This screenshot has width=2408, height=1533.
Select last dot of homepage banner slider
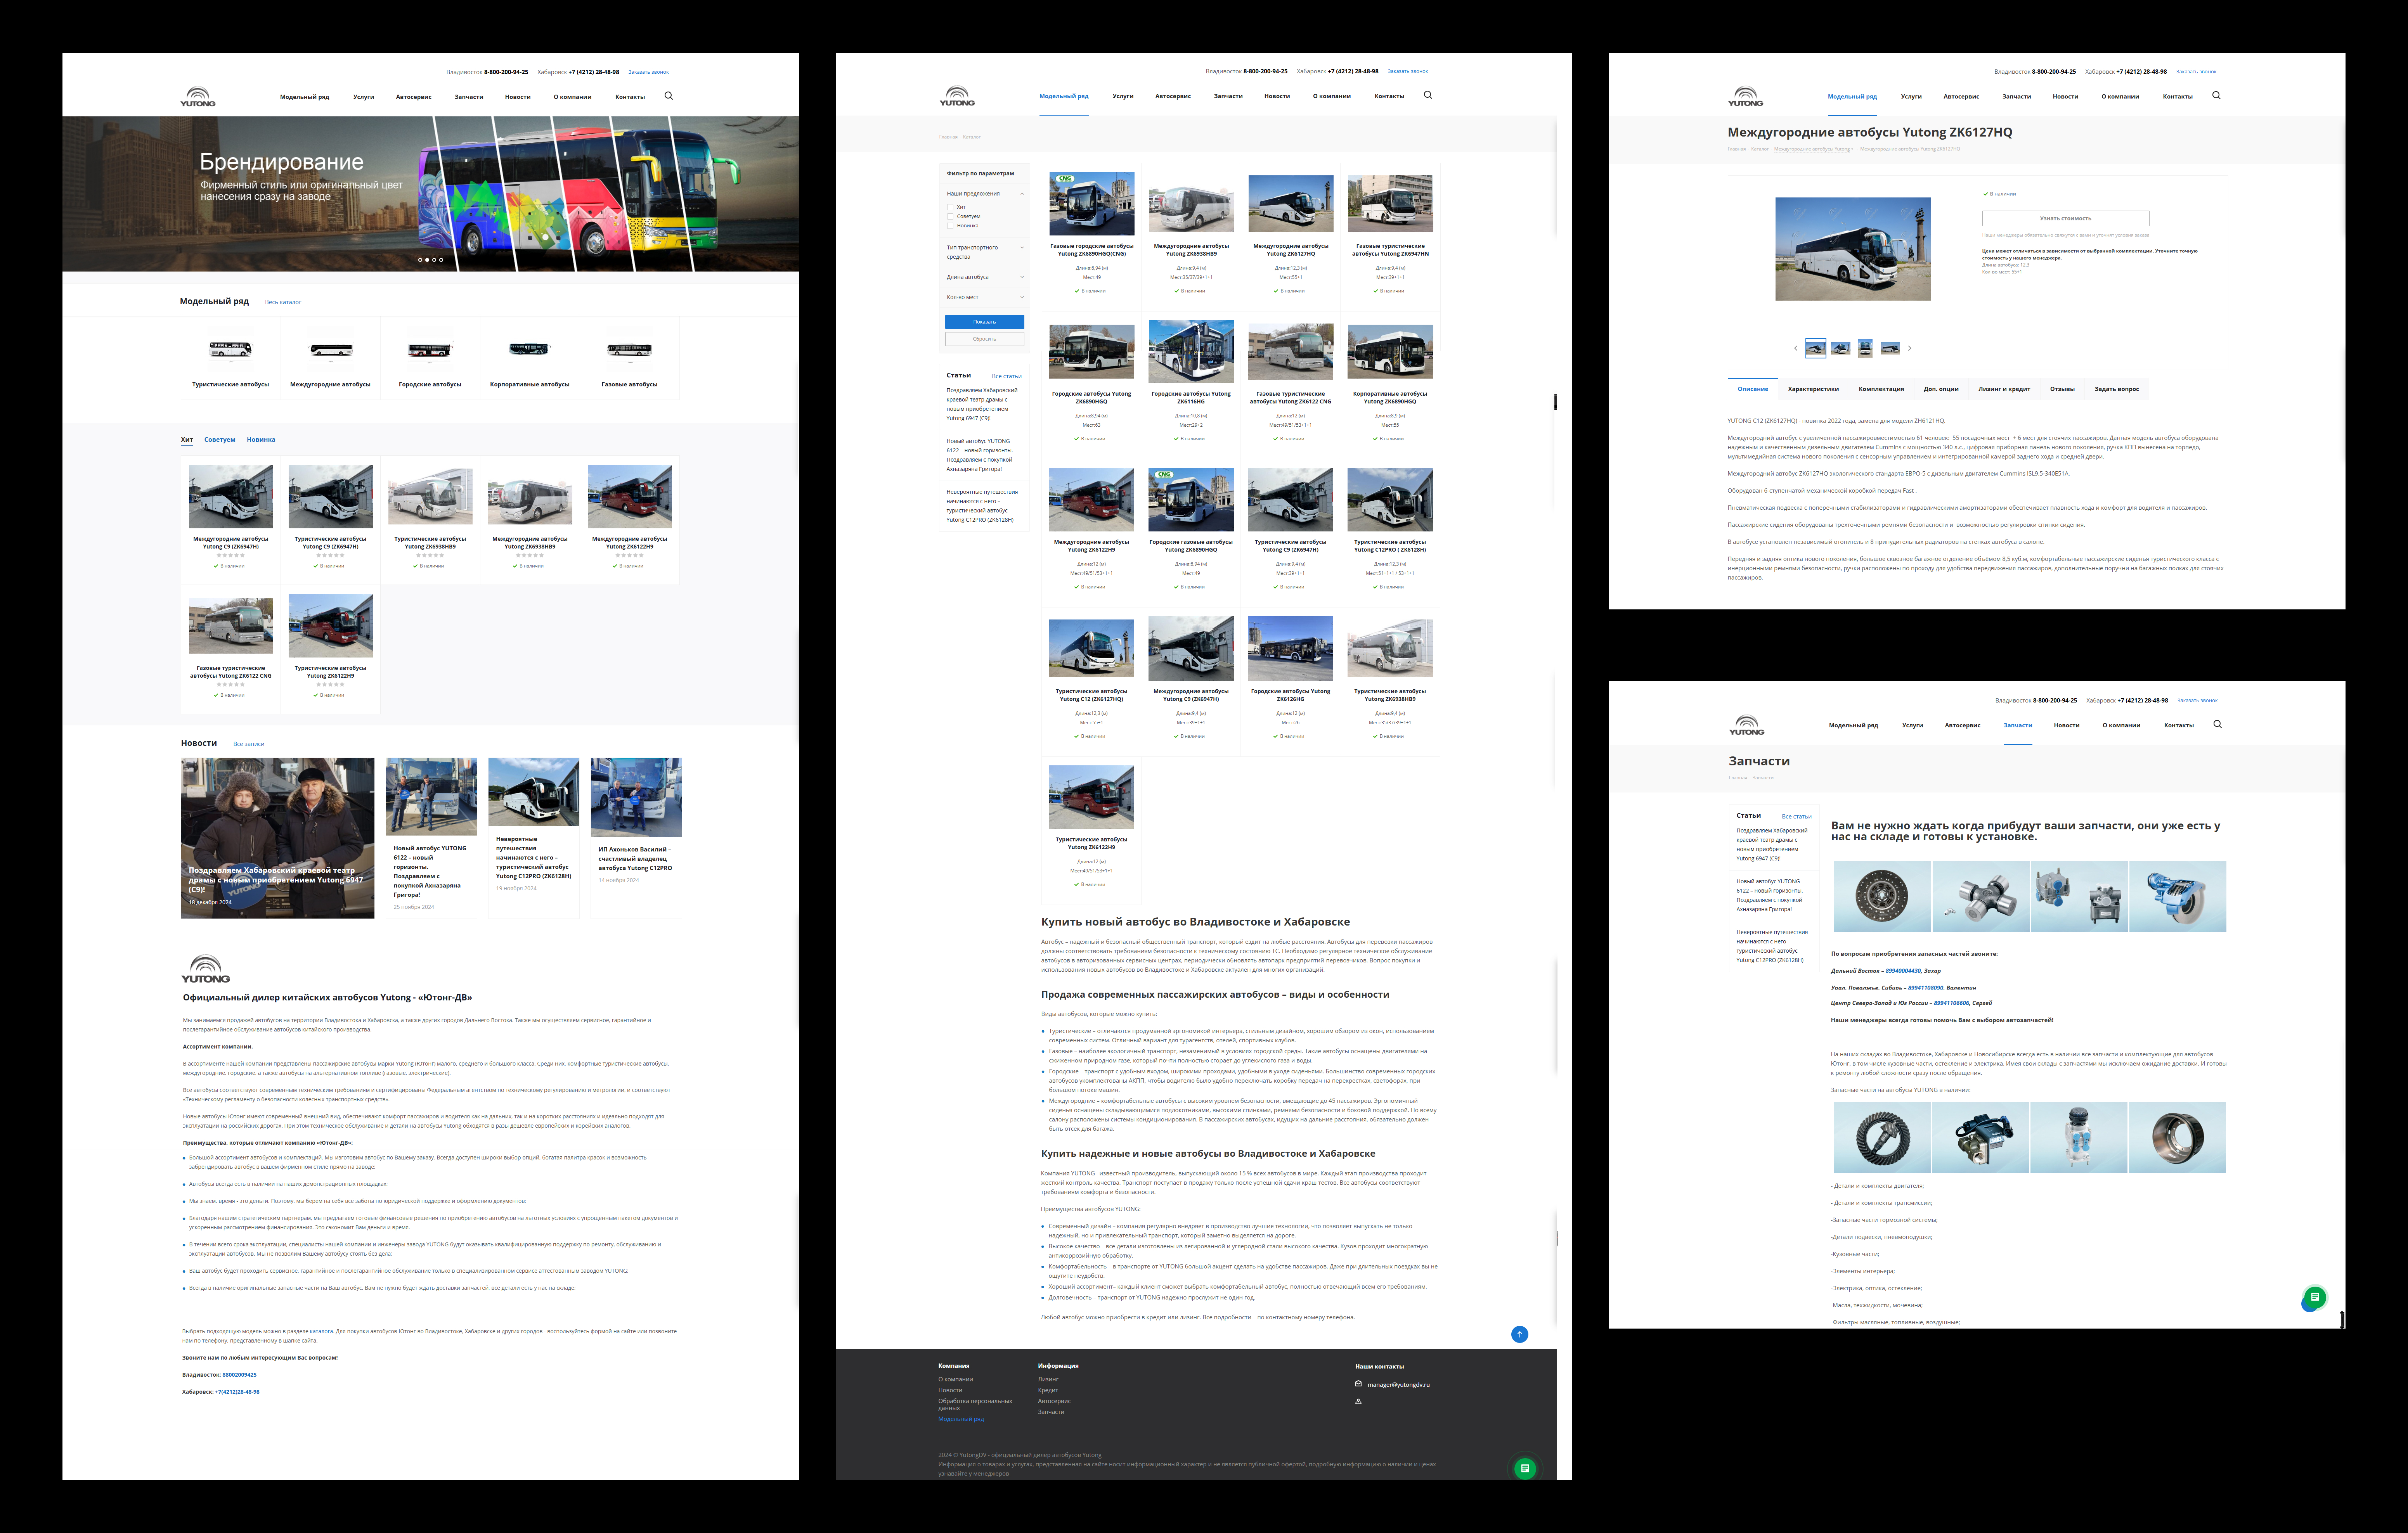[x=441, y=260]
